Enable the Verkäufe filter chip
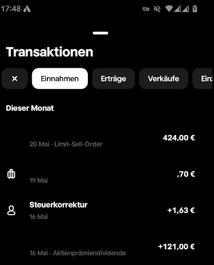The width and height of the screenshot is (214, 265). pos(163,79)
